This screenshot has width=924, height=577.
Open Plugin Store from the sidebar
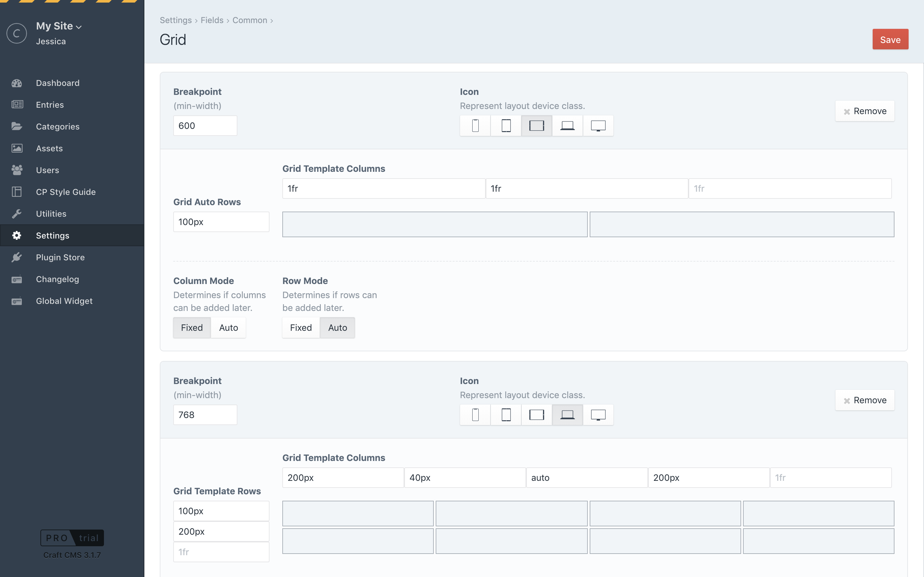click(60, 257)
